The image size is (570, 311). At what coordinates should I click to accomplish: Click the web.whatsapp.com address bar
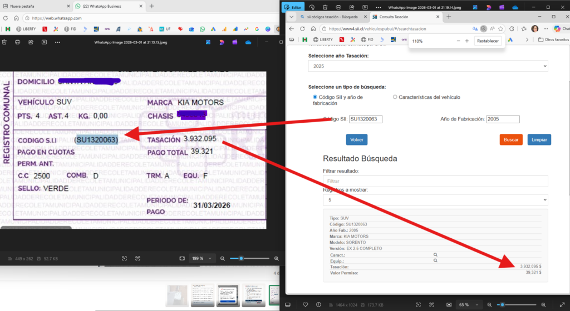pyautogui.click(x=151, y=18)
